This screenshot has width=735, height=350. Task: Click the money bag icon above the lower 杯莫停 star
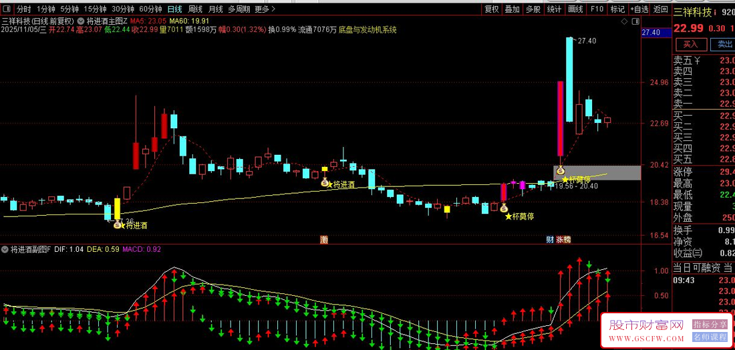coord(504,208)
